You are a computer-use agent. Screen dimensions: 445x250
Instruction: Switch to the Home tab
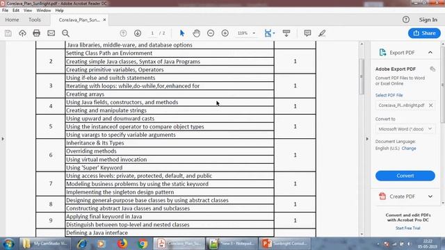(x=12, y=20)
